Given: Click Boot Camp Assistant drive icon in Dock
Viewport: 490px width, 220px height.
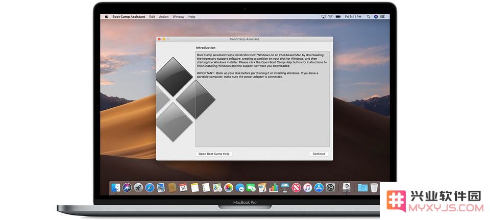Looking at the screenshot, I should point(346,187).
